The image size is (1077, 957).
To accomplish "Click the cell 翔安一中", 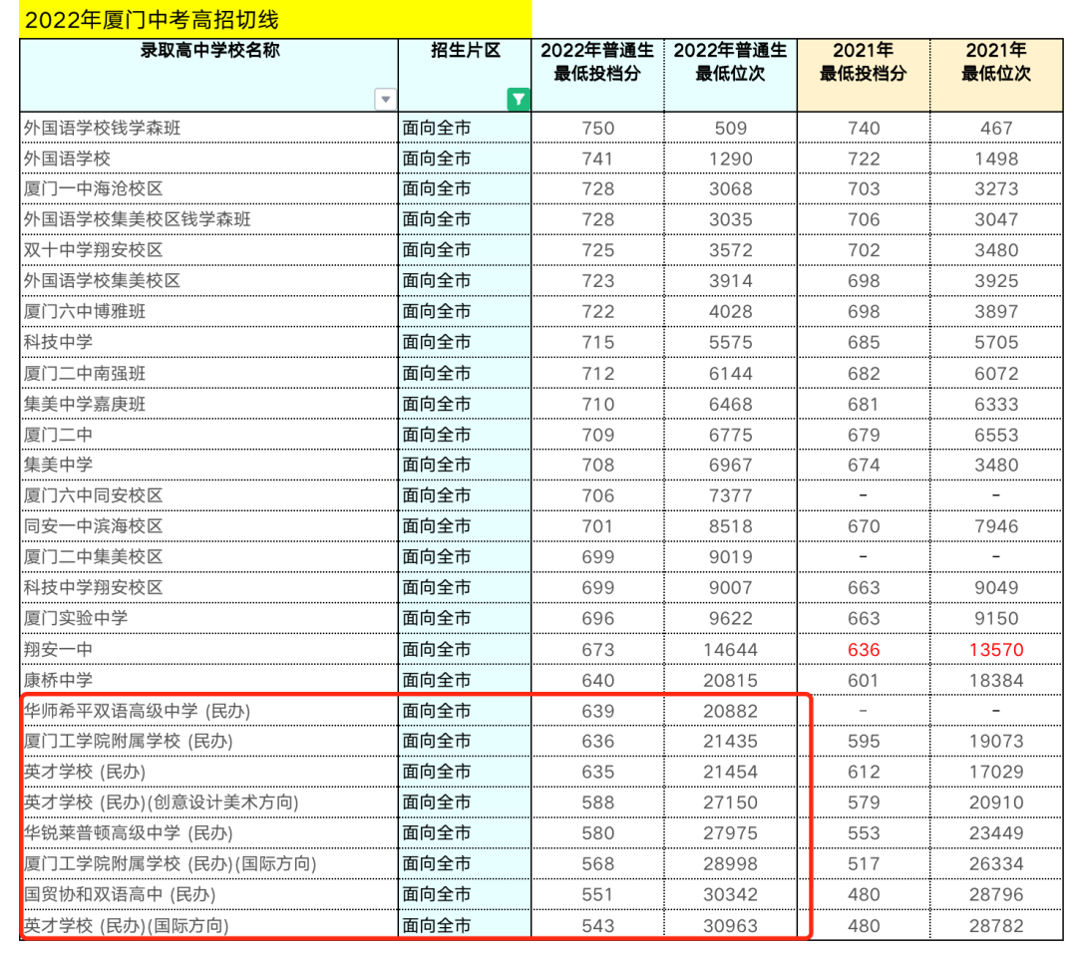I will (x=209, y=649).
